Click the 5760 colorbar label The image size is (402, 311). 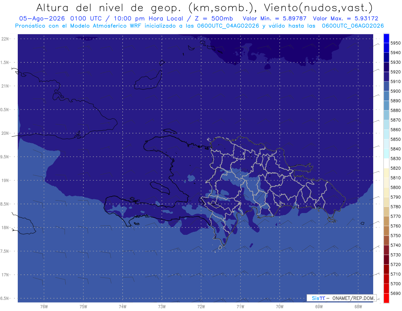[395, 226]
